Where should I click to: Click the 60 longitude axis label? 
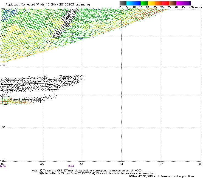201,164
